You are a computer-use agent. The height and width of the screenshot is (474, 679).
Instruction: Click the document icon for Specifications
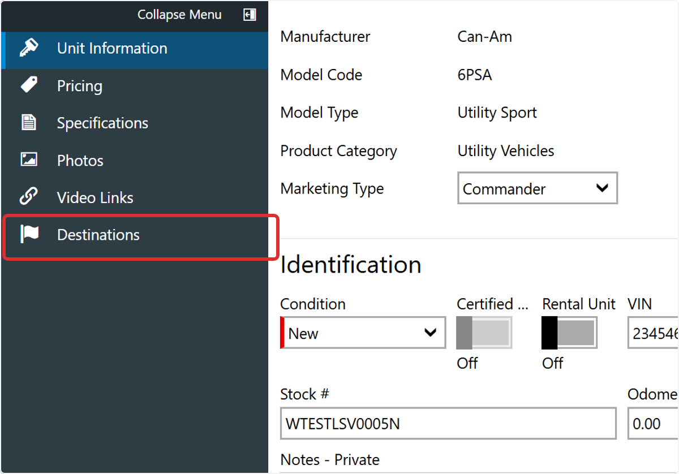tap(28, 123)
